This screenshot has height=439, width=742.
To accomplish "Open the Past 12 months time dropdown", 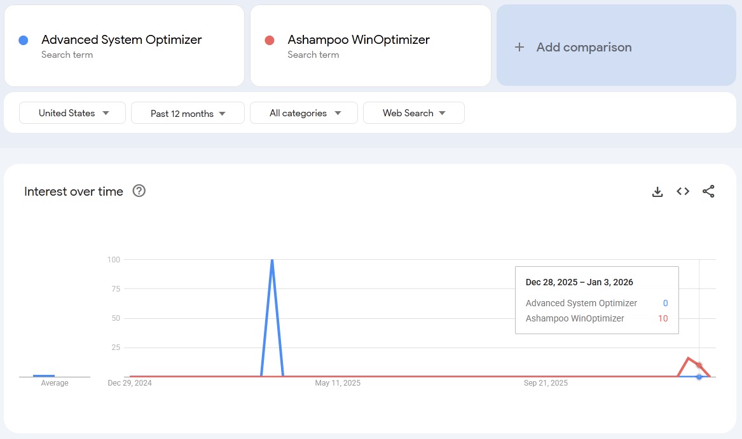I will coord(188,113).
